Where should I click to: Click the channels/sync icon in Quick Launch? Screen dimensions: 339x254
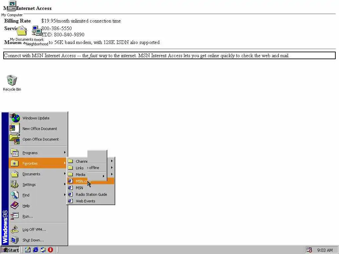click(43, 250)
